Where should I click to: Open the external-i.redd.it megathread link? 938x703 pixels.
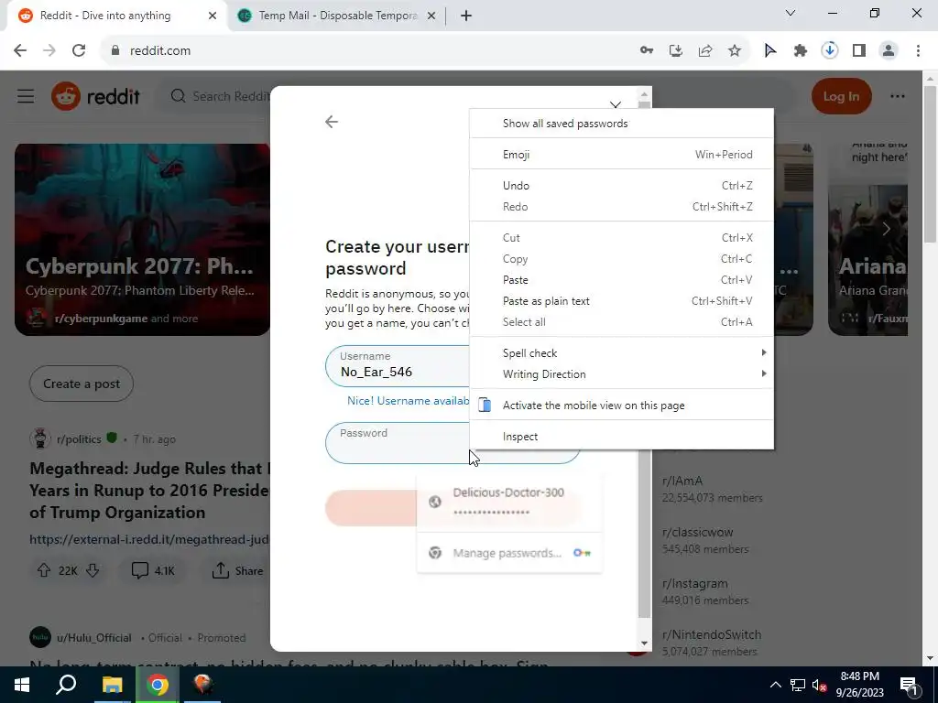(x=149, y=539)
